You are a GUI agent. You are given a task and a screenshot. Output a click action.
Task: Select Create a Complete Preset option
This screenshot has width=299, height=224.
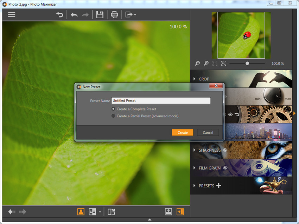tap(113, 109)
